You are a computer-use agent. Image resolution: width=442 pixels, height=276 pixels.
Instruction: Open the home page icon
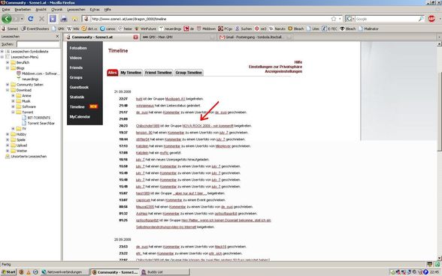pos(75,19)
